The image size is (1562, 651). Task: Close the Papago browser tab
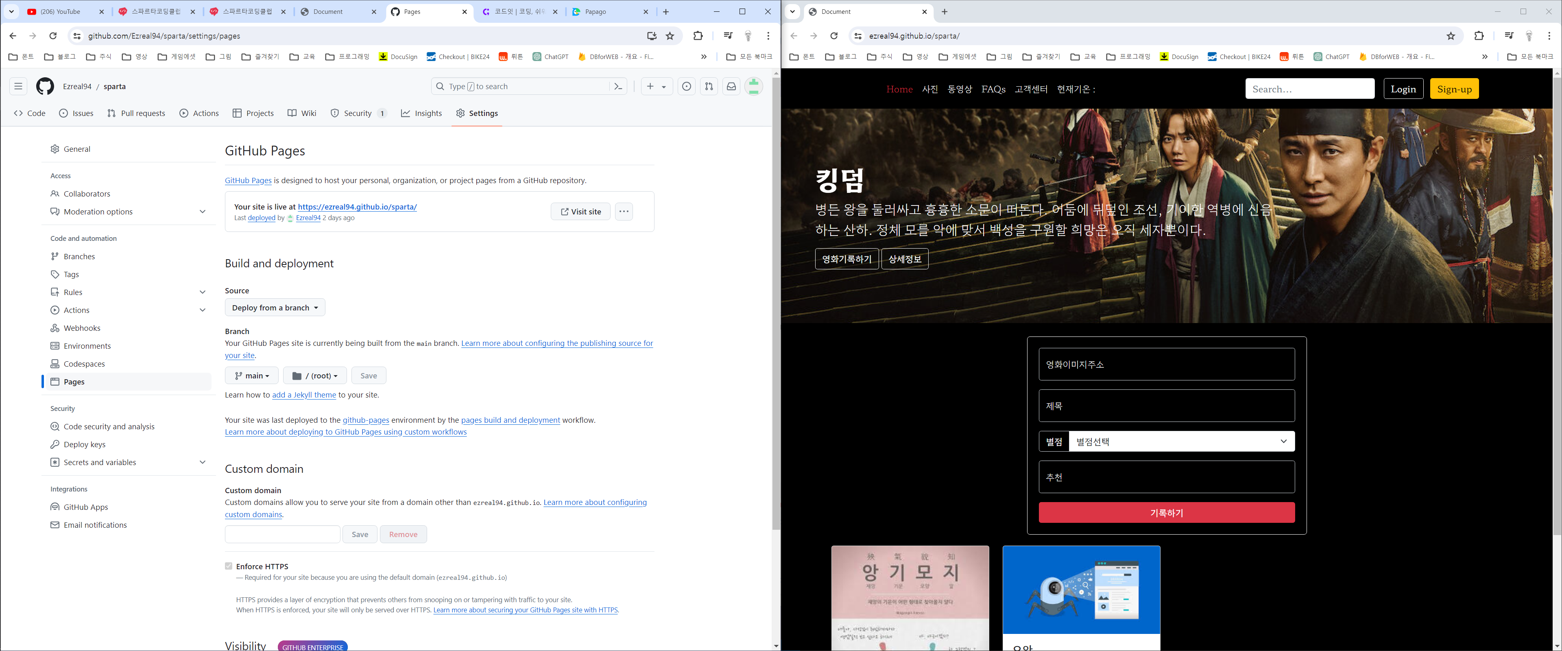(646, 11)
